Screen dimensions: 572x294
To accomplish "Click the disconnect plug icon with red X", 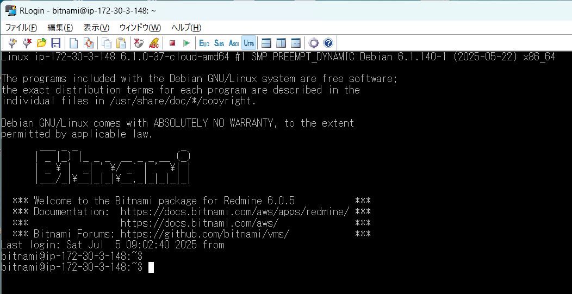I will [x=27, y=43].
